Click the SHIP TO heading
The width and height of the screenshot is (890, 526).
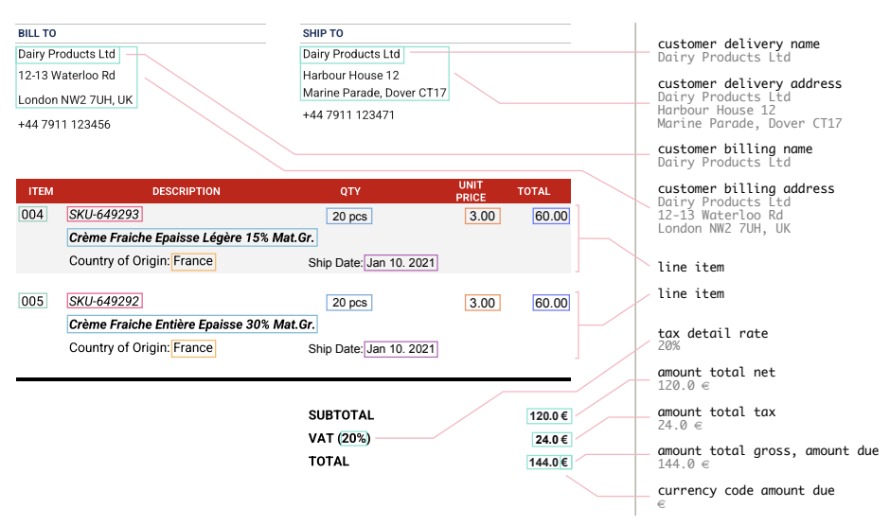323,33
